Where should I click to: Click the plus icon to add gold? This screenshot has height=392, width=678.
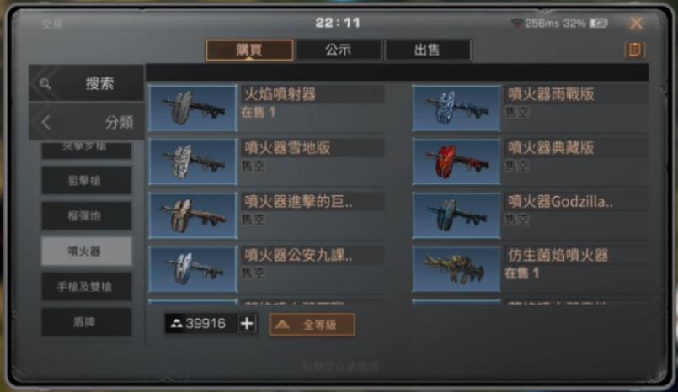(x=247, y=323)
